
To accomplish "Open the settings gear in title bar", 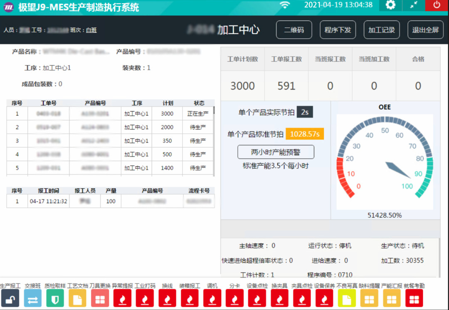I will [390, 5].
